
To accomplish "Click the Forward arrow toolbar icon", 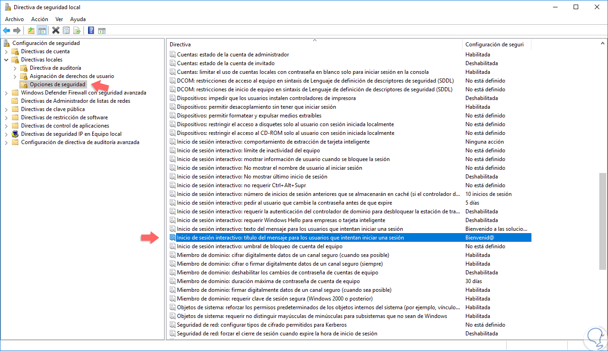I will (17, 31).
